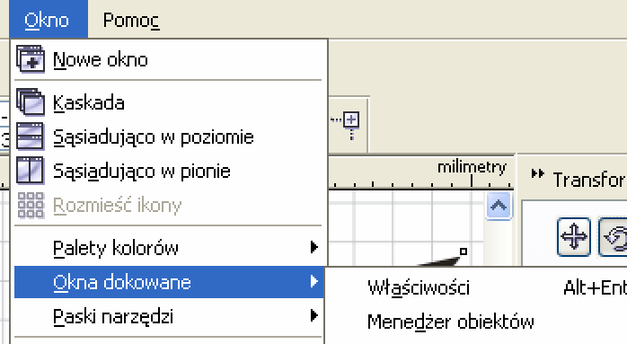The width and height of the screenshot is (627, 344).
Task: Open the Okno menu
Action: pos(49,19)
